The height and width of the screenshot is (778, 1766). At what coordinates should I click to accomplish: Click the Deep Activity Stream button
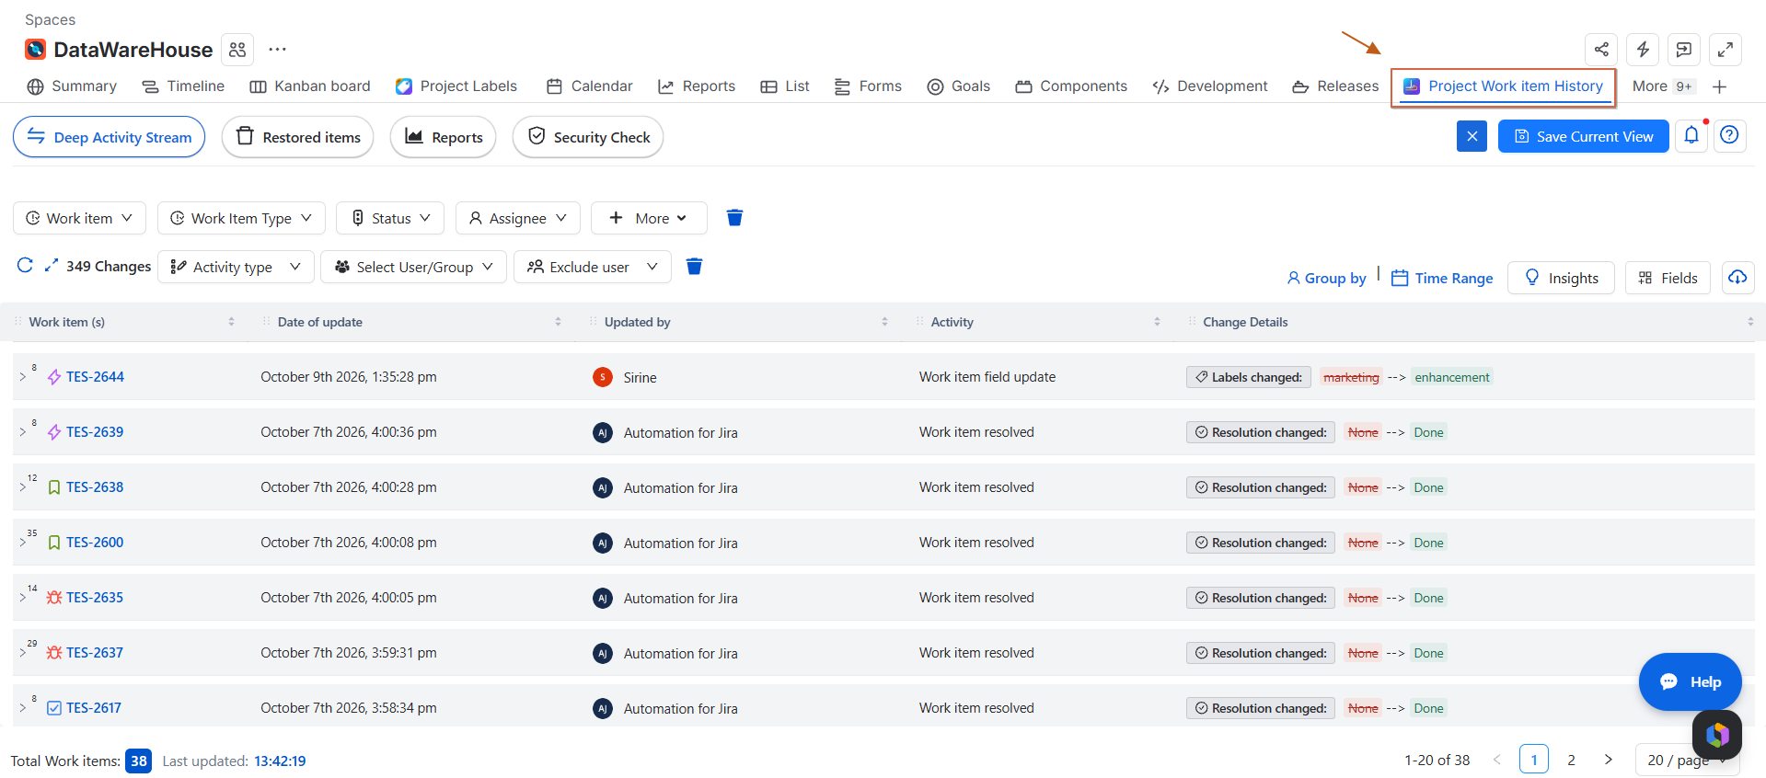110,137
